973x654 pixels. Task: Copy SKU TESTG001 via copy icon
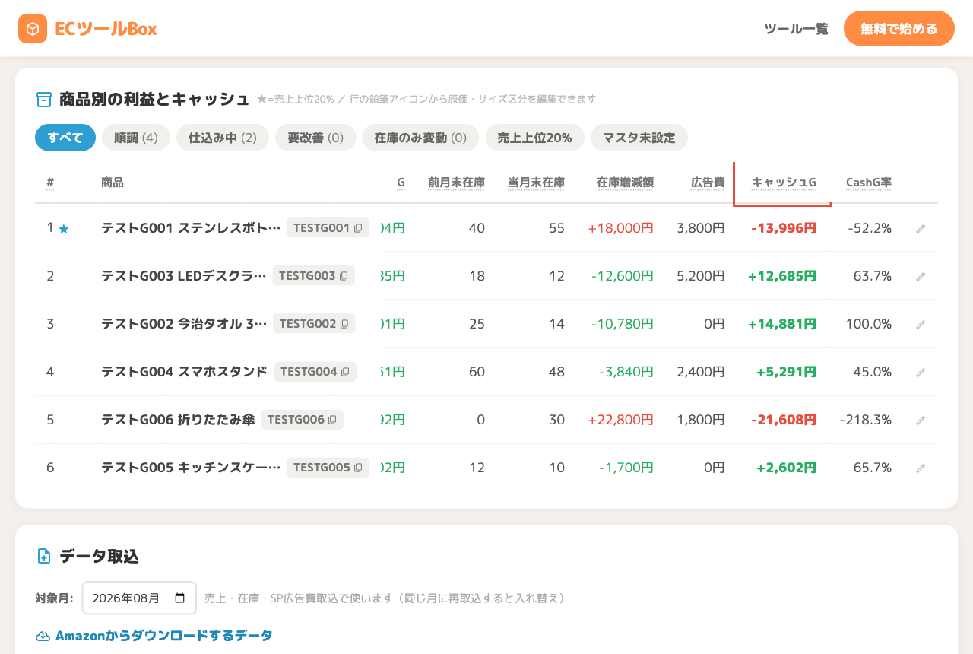358,228
